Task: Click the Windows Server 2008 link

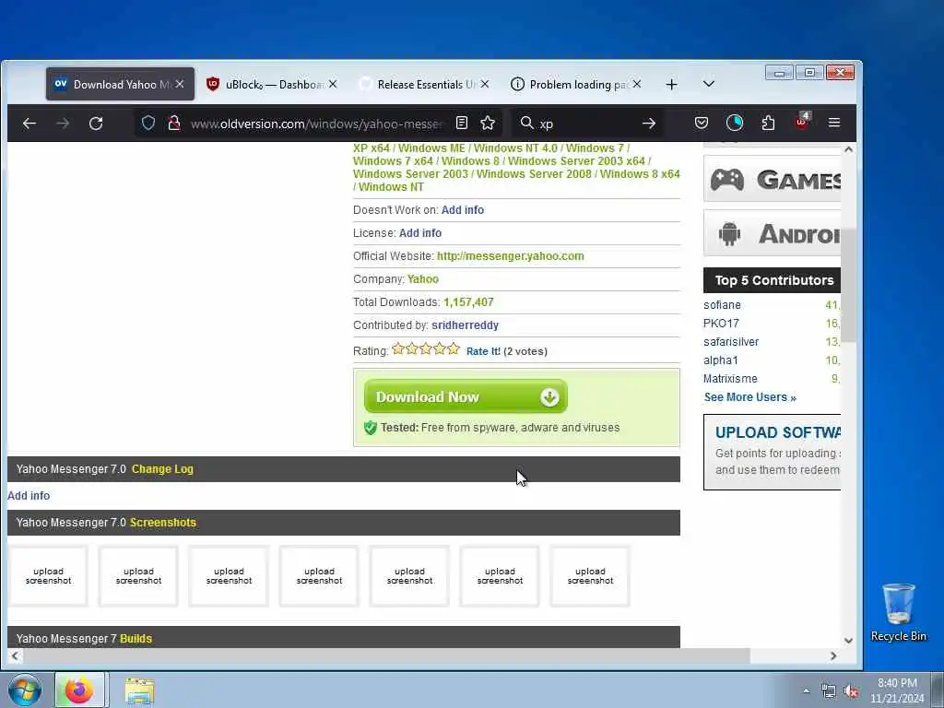Action: point(534,174)
